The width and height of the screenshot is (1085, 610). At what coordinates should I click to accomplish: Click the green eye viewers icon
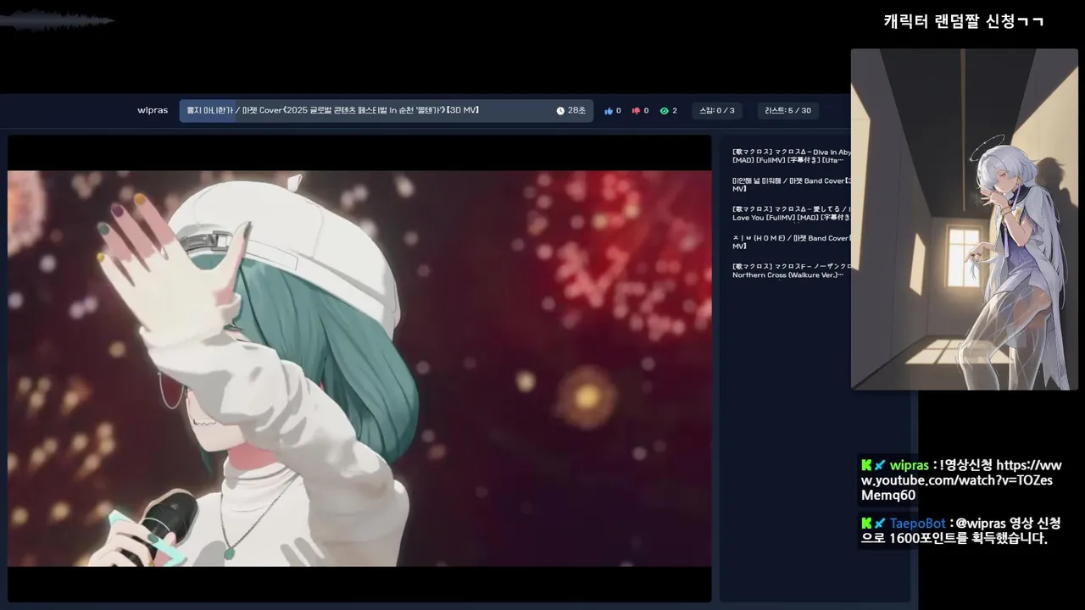[x=665, y=111]
